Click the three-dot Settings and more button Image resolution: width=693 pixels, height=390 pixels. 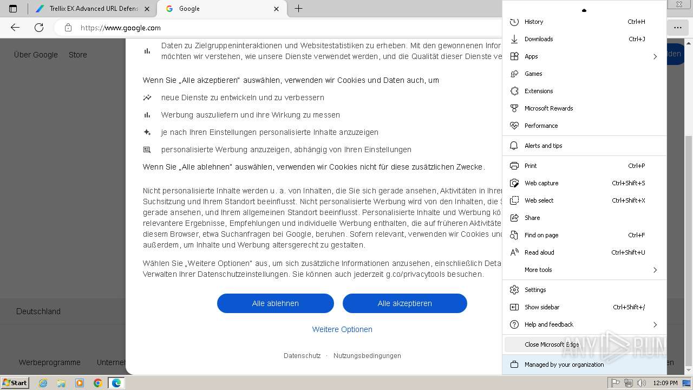tap(678, 28)
